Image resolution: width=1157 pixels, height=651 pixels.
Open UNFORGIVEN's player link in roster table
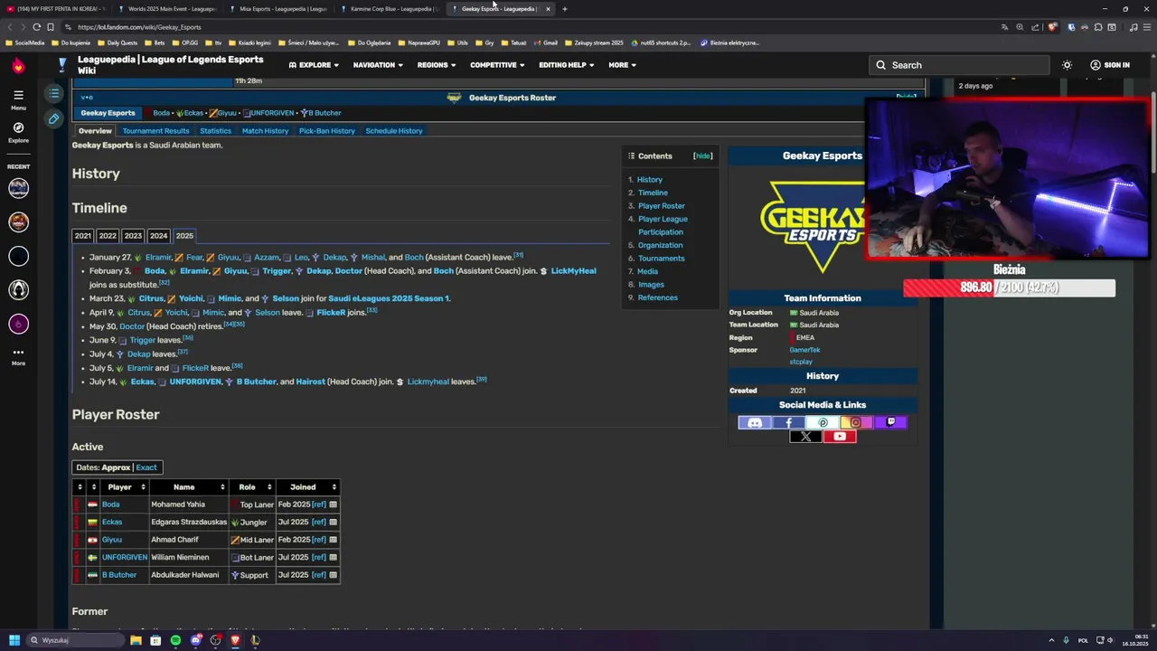pyautogui.click(x=124, y=557)
